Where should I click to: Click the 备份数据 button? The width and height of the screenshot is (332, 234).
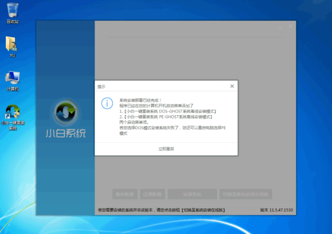pos(125,194)
